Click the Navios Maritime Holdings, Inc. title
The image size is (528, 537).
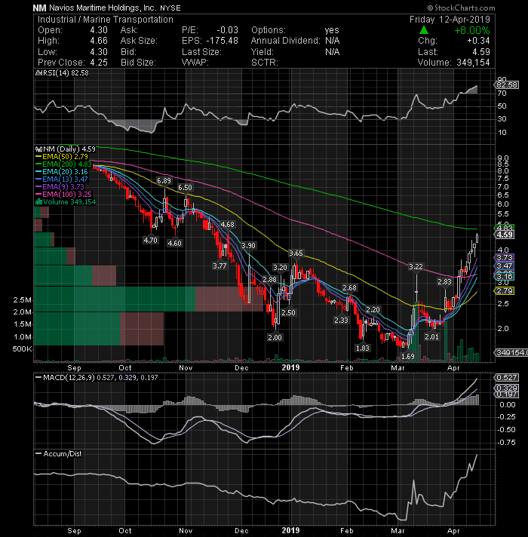click(x=103, y=8)
